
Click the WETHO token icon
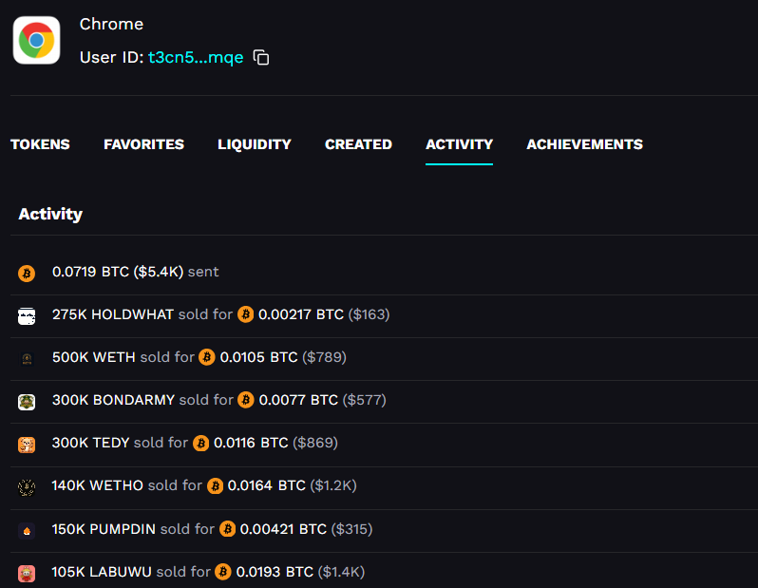coord(27,487)
